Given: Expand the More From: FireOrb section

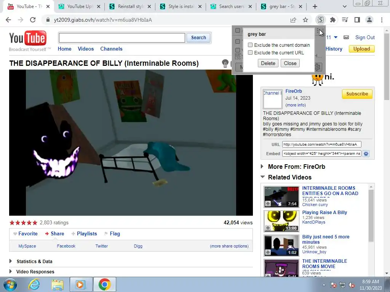Looking at the screenshot, I should pyautogui.click(x=262, y=167).
